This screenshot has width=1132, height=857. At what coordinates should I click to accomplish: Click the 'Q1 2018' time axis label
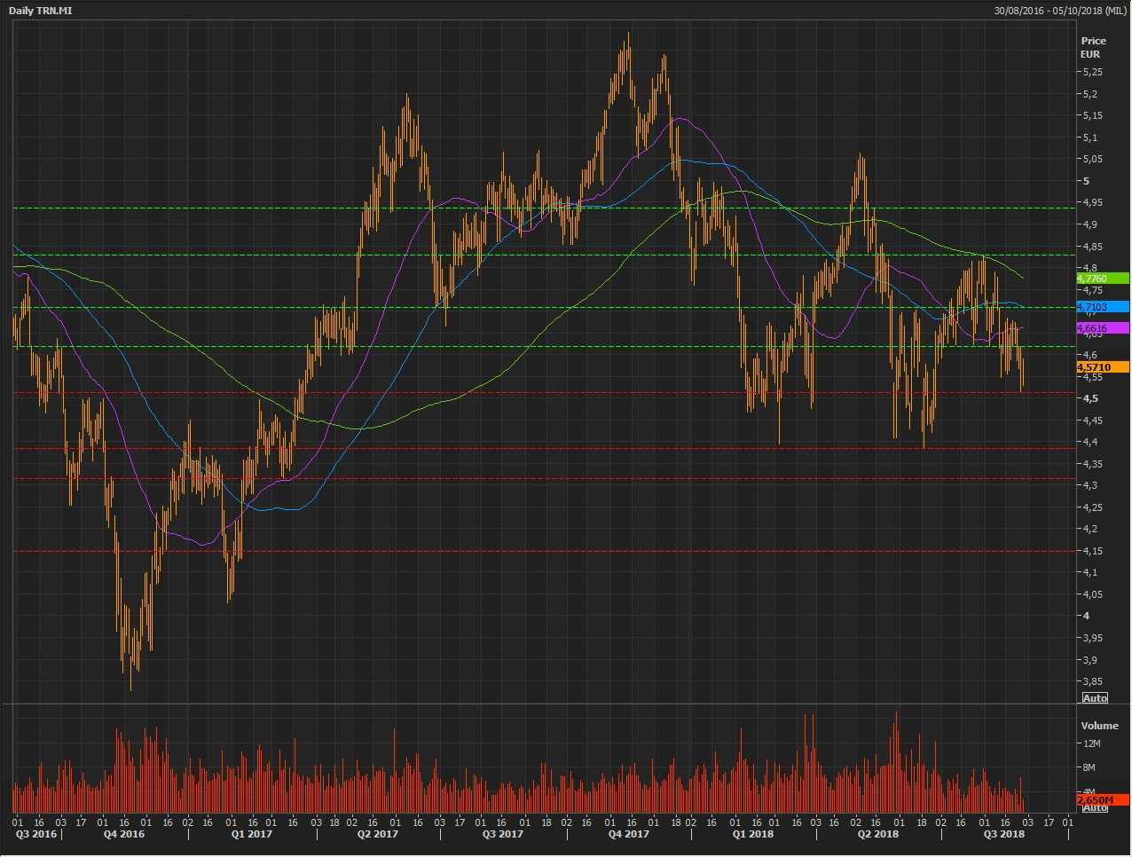pyautogui.click(x=752, y=834)
